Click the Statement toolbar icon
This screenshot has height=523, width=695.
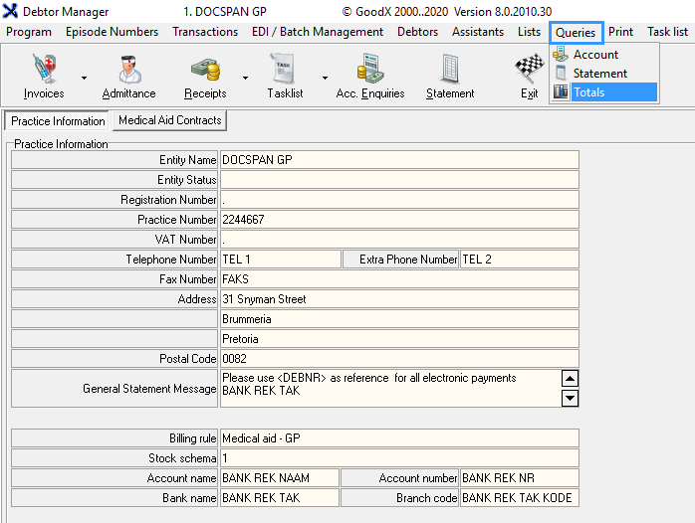[450, 72]
